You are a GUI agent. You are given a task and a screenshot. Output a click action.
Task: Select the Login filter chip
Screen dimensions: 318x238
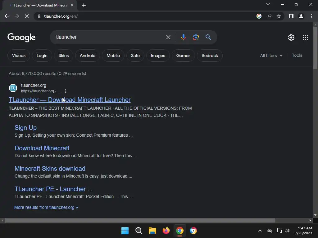[42, 55]
